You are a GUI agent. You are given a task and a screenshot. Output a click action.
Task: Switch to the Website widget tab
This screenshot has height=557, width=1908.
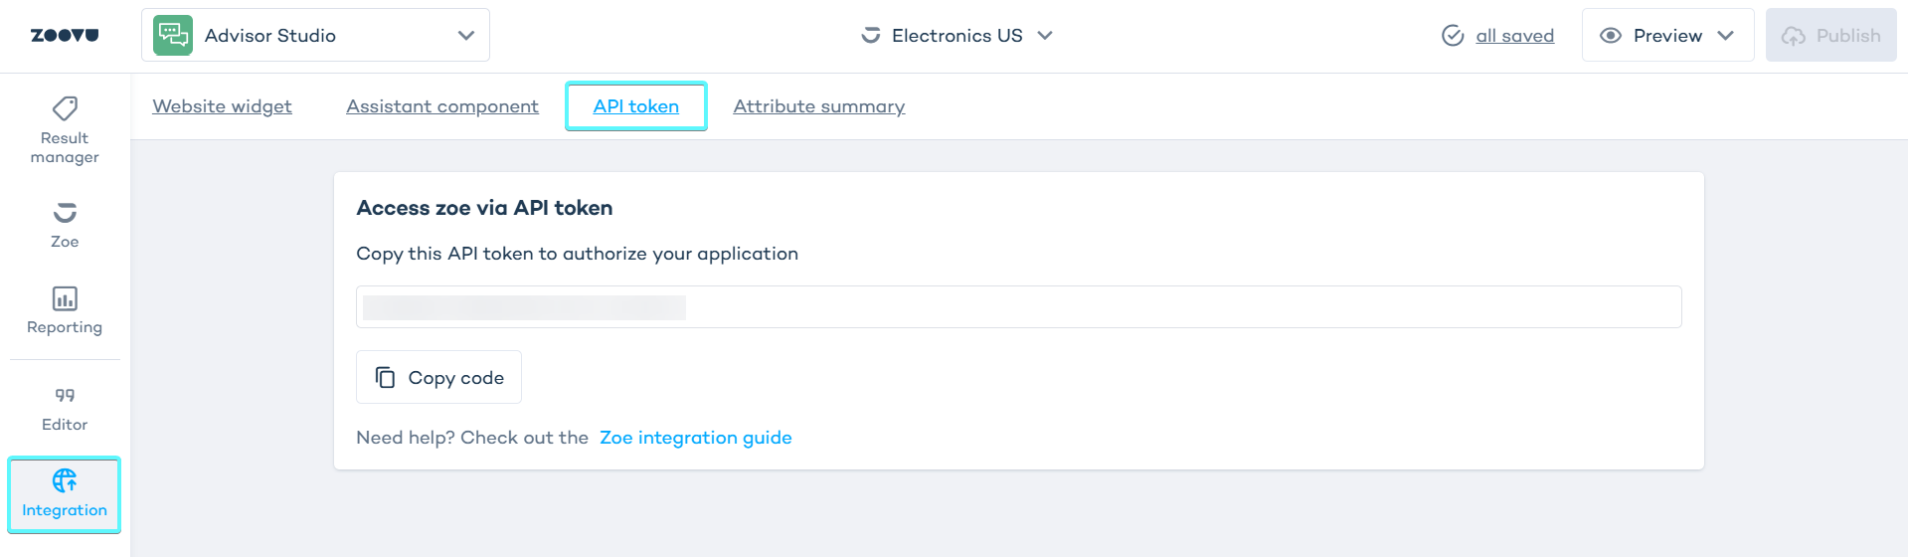(x=222, y=106)
